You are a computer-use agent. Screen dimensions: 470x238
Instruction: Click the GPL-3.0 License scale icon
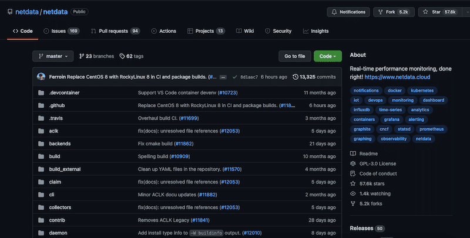click(x=353, y=164)
